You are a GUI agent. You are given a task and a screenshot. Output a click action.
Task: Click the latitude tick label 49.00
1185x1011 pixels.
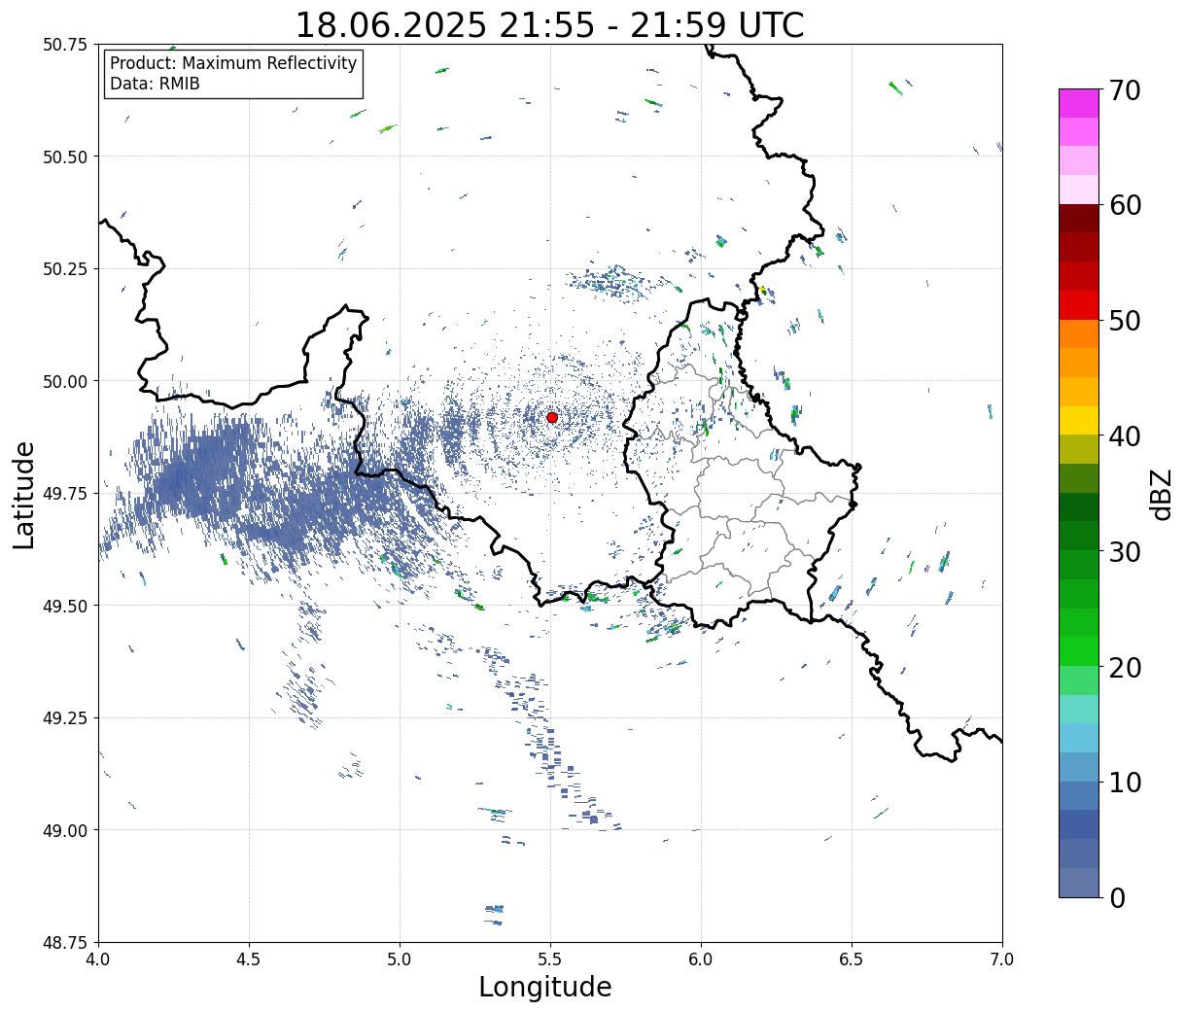point(65,830)
